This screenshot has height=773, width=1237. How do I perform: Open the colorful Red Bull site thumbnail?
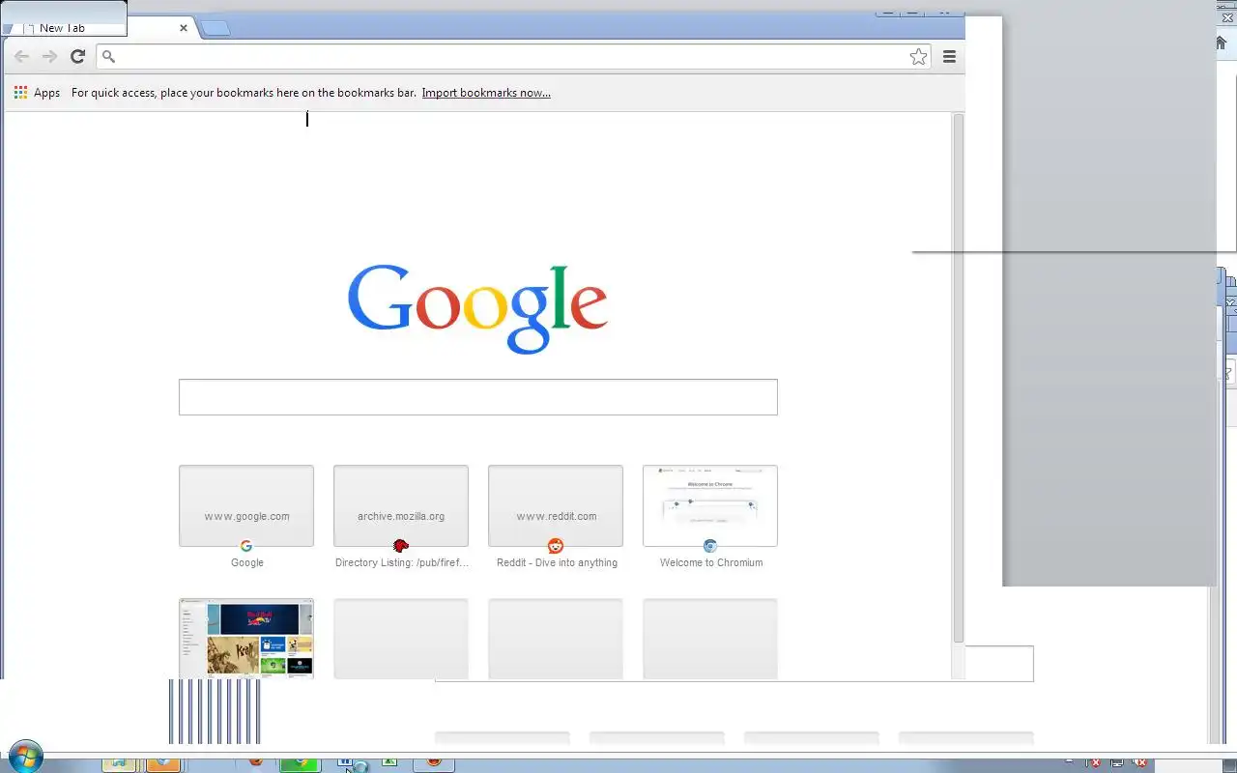click(246, 639)
